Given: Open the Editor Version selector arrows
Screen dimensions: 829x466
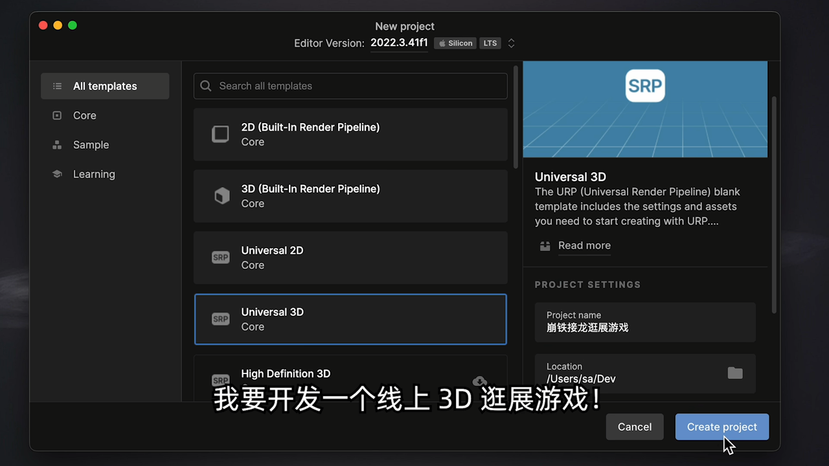Looking at the screenshot, I should (511, 43).
